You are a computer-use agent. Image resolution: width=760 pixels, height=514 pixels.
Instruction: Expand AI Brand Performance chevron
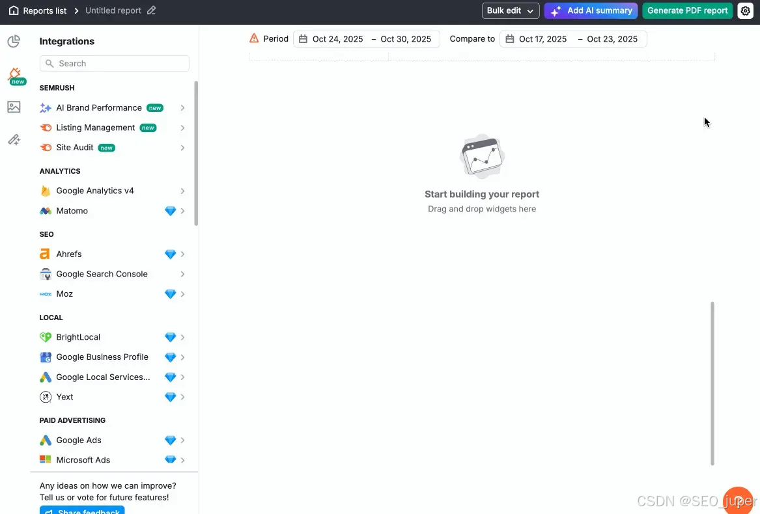183,107
